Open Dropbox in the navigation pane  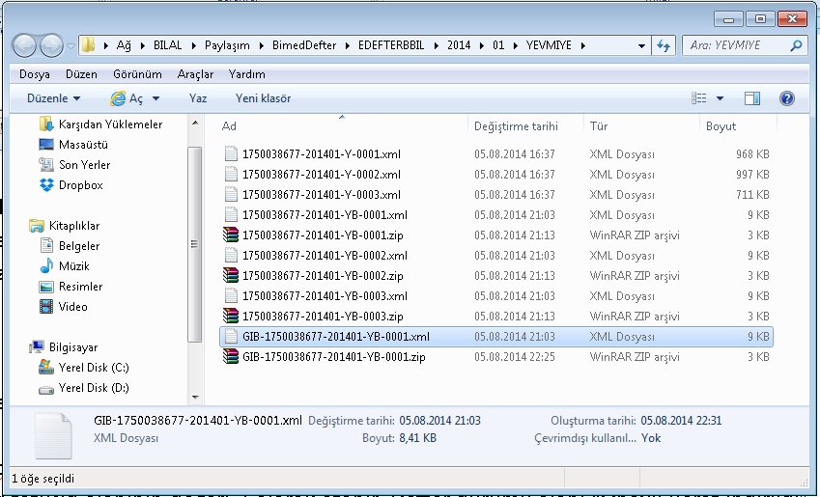(71, 185)
